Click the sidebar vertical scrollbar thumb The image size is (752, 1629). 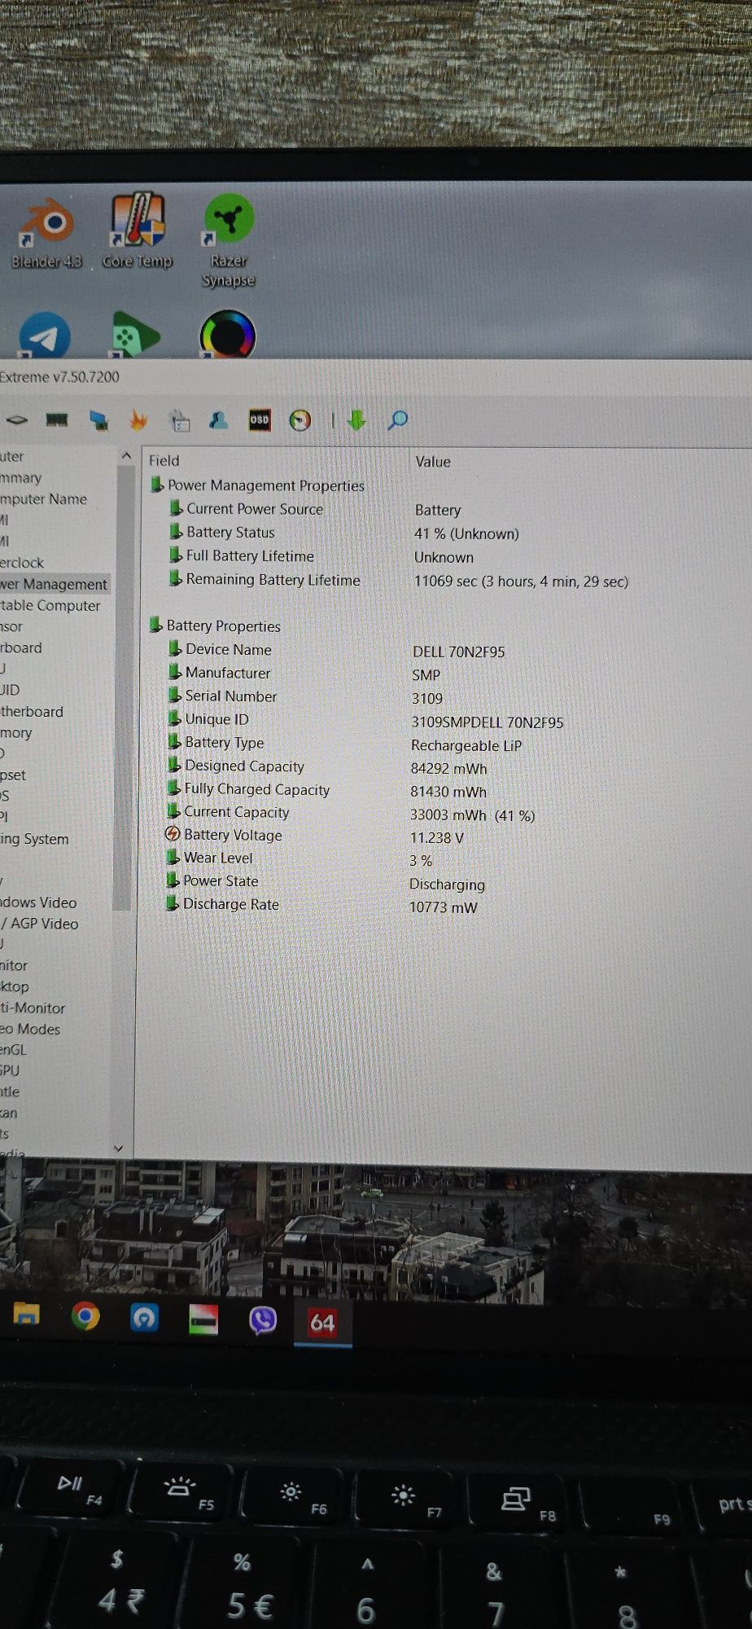[x=122, y=688]
